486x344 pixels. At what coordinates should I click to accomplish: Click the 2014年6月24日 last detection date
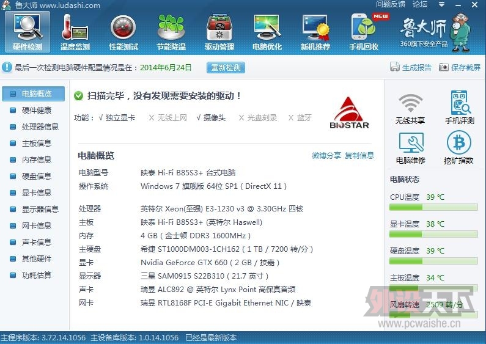point(166,67)
